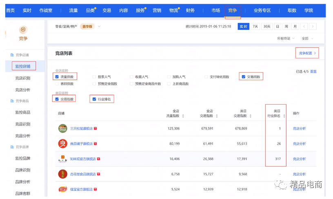Open the 市场 navigation tab
The width and height of the screenshot is (333, 199).
tap(215, 10)
